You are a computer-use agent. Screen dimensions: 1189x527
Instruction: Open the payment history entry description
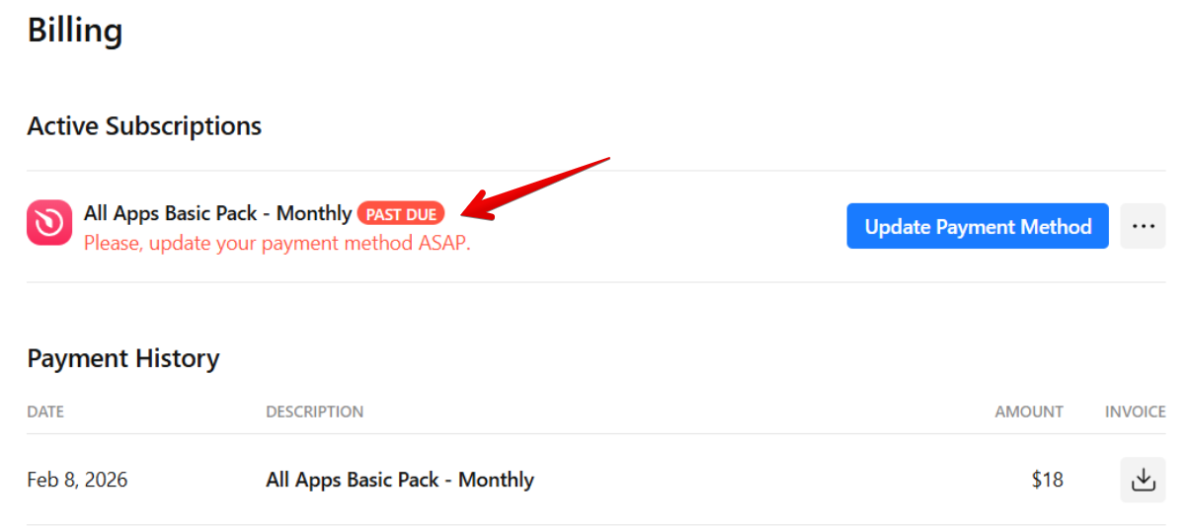pyautogui.click(x=400, y=481)
